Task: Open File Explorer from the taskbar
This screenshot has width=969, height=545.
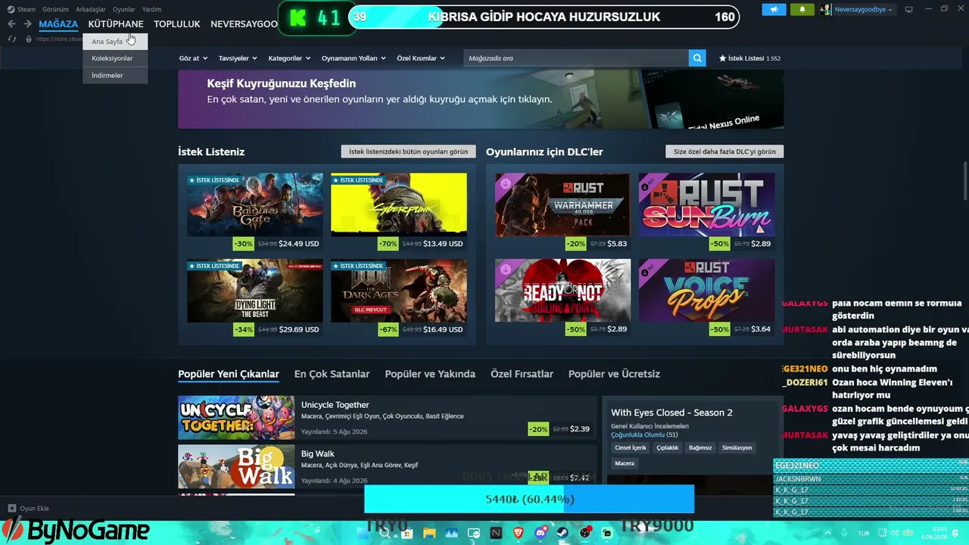Action: click(429, 533)
